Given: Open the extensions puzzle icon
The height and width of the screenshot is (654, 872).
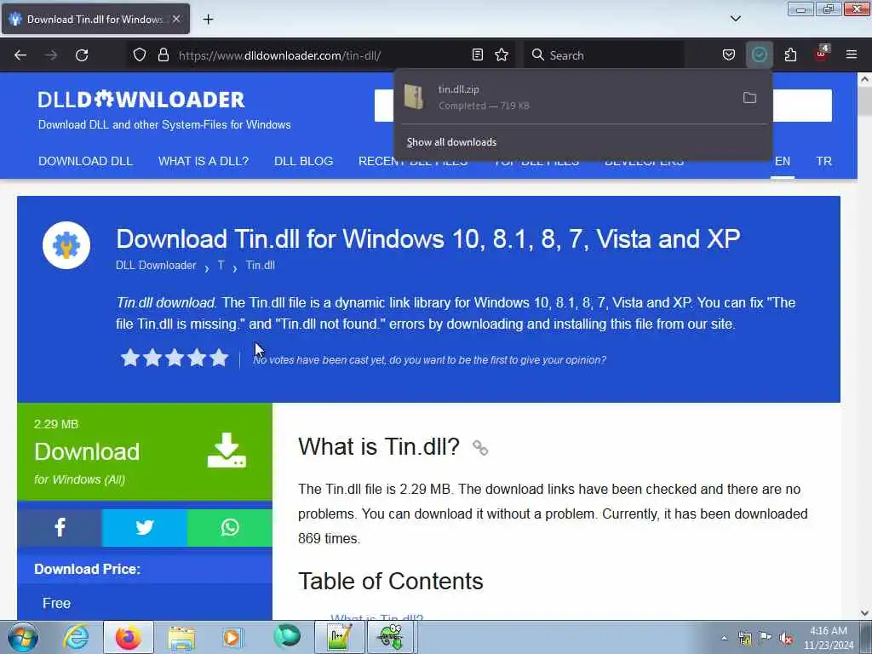Looking at the screenshot, I should point(790,55).
